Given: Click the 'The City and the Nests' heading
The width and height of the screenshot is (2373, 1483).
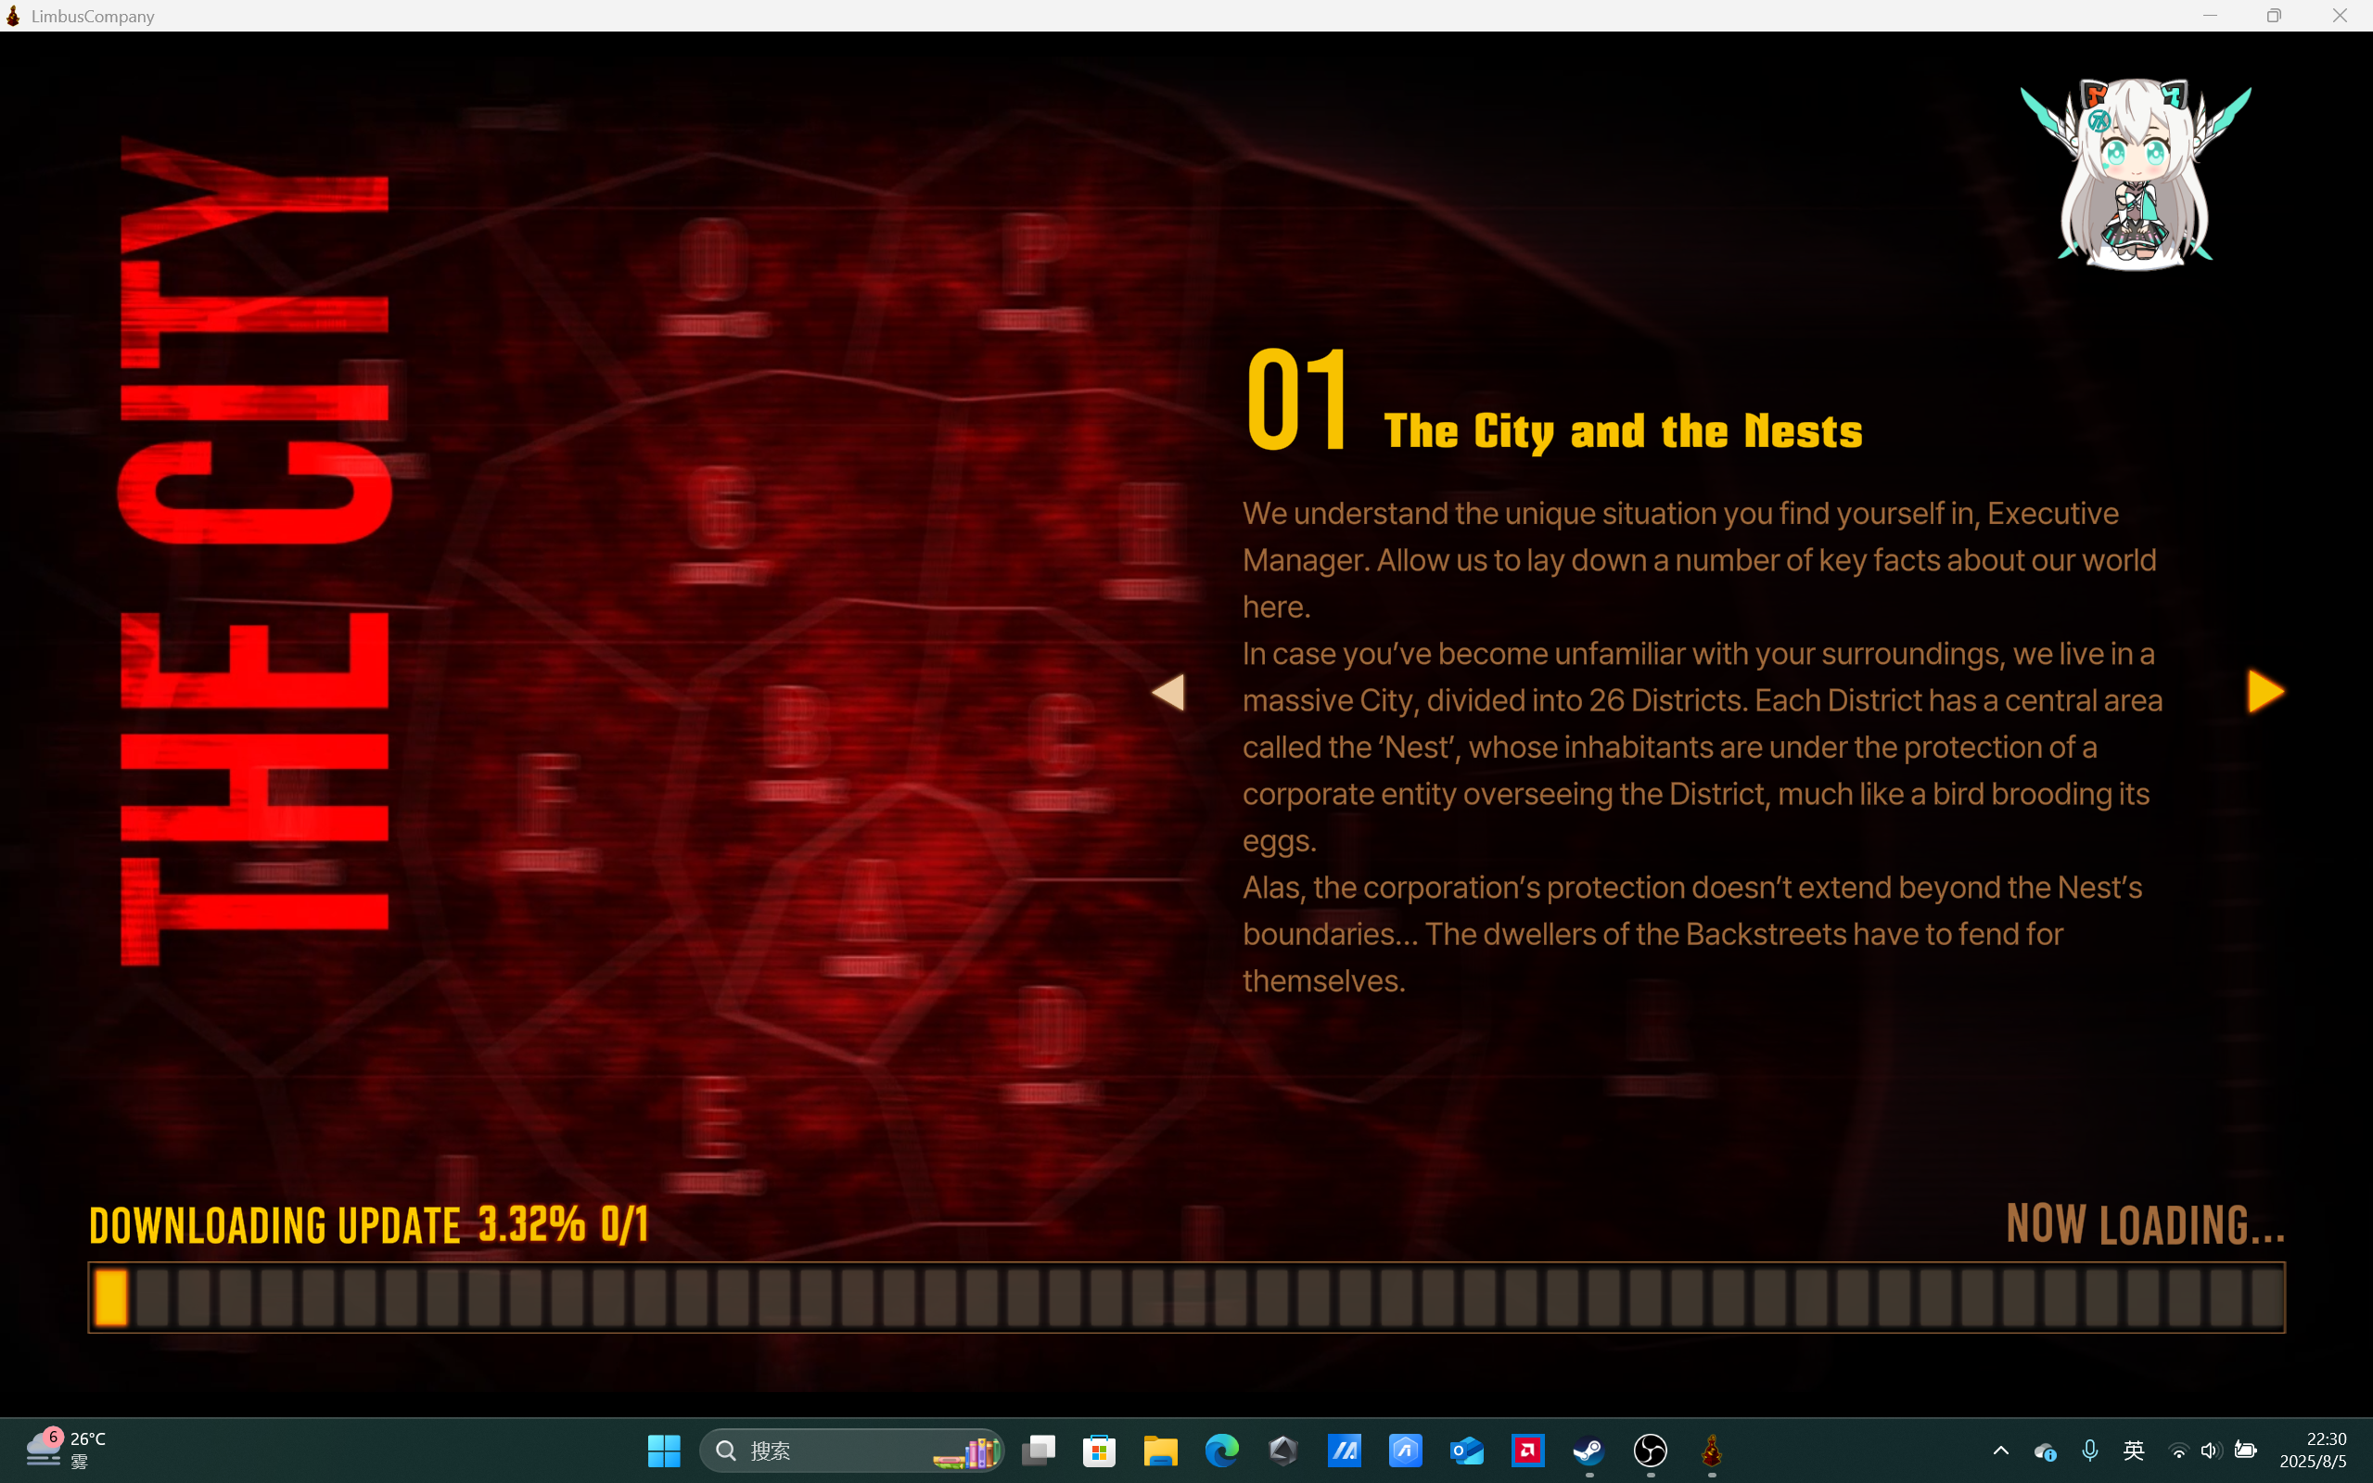Looking at the screenshot, I should pyautogui.click(x=1623, y=430).
